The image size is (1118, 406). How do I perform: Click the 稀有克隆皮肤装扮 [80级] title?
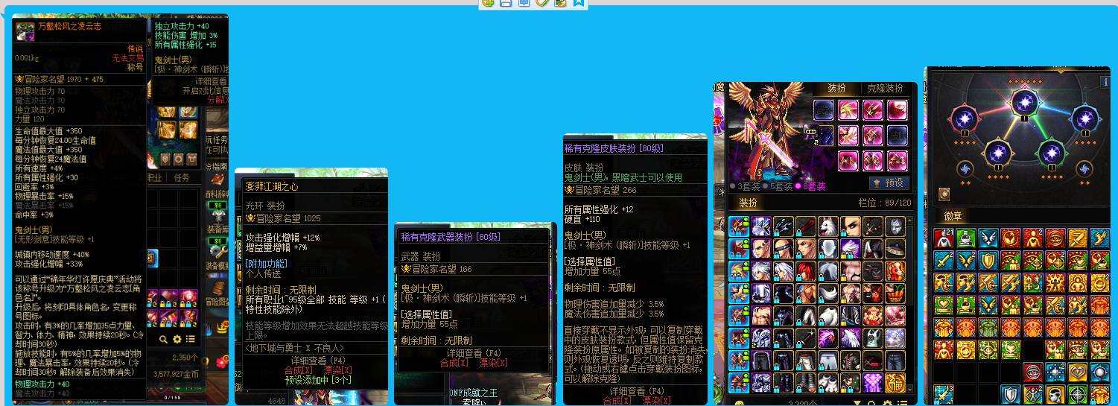(x=614, y=148)
